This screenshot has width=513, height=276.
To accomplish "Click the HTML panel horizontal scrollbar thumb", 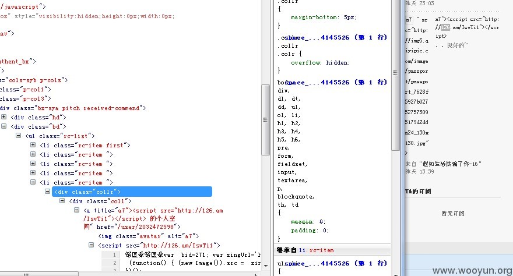I will [x=39, y=274].
